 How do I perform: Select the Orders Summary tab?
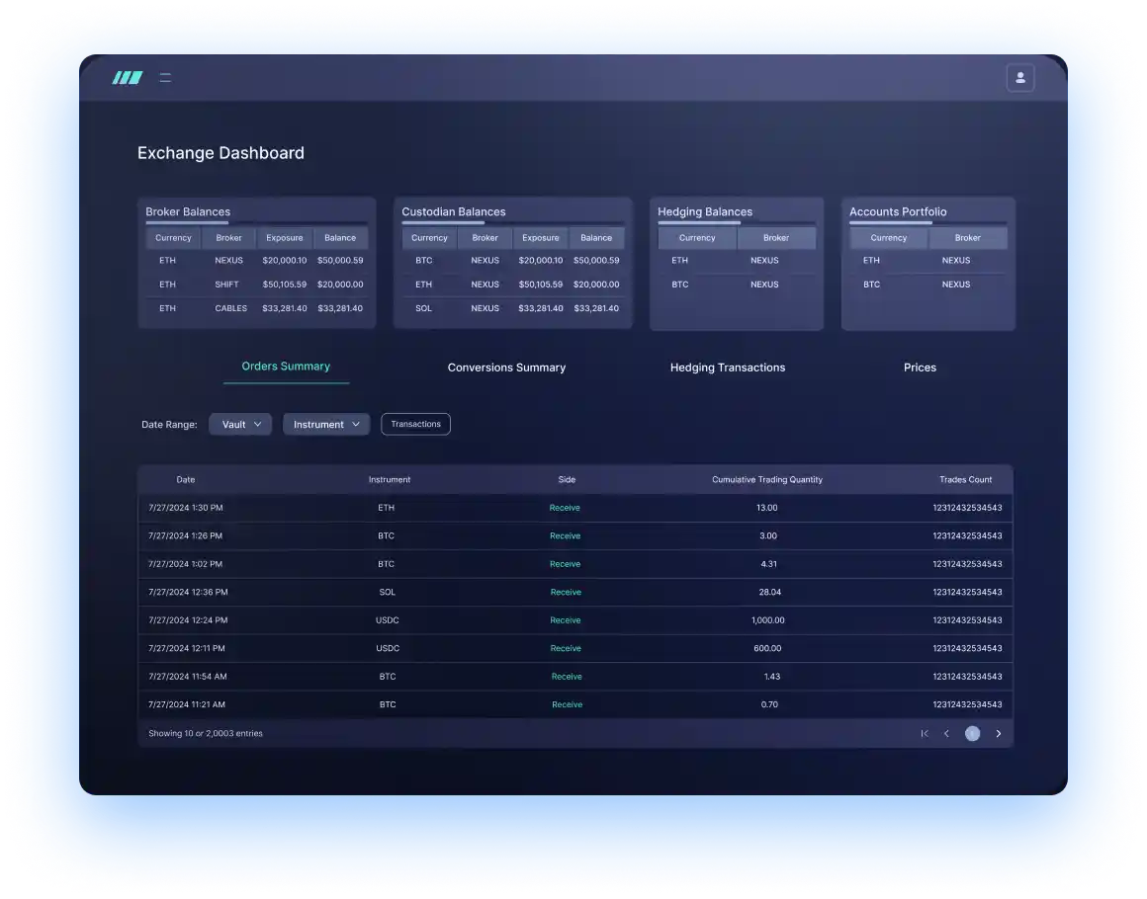tap(286, 367)
